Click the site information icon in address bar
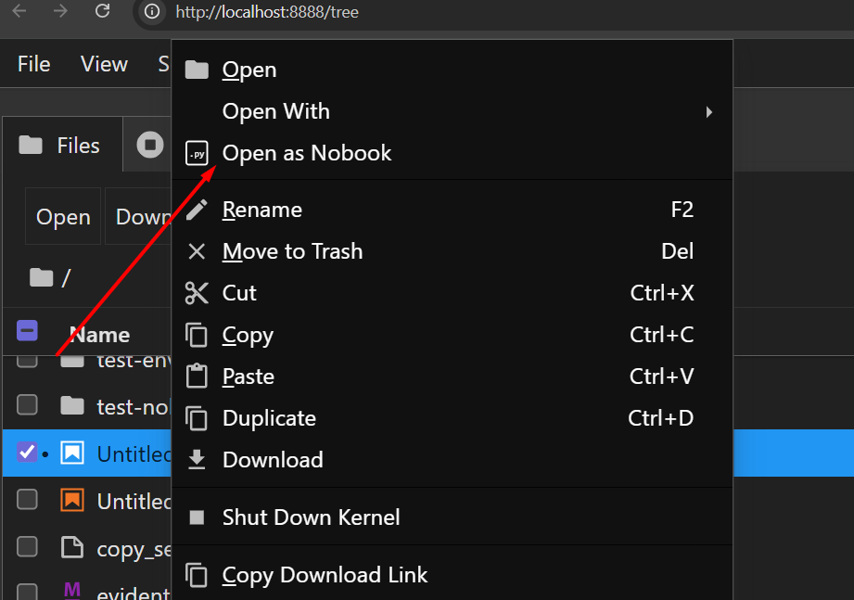 pyautogui.click(x=152, y=11)
